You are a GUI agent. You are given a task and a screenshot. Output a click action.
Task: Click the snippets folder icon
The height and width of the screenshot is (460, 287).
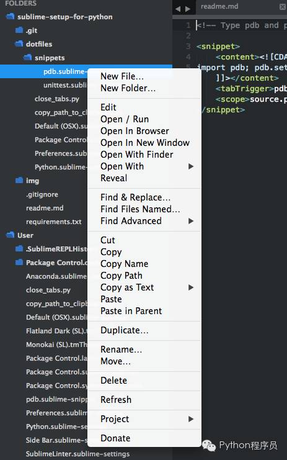point(28,58)
